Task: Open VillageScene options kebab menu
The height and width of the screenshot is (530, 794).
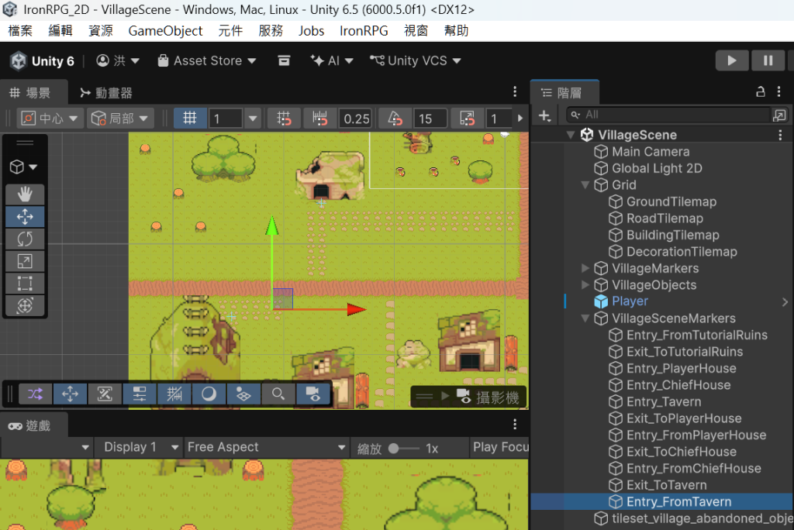Action: (780, 135)
